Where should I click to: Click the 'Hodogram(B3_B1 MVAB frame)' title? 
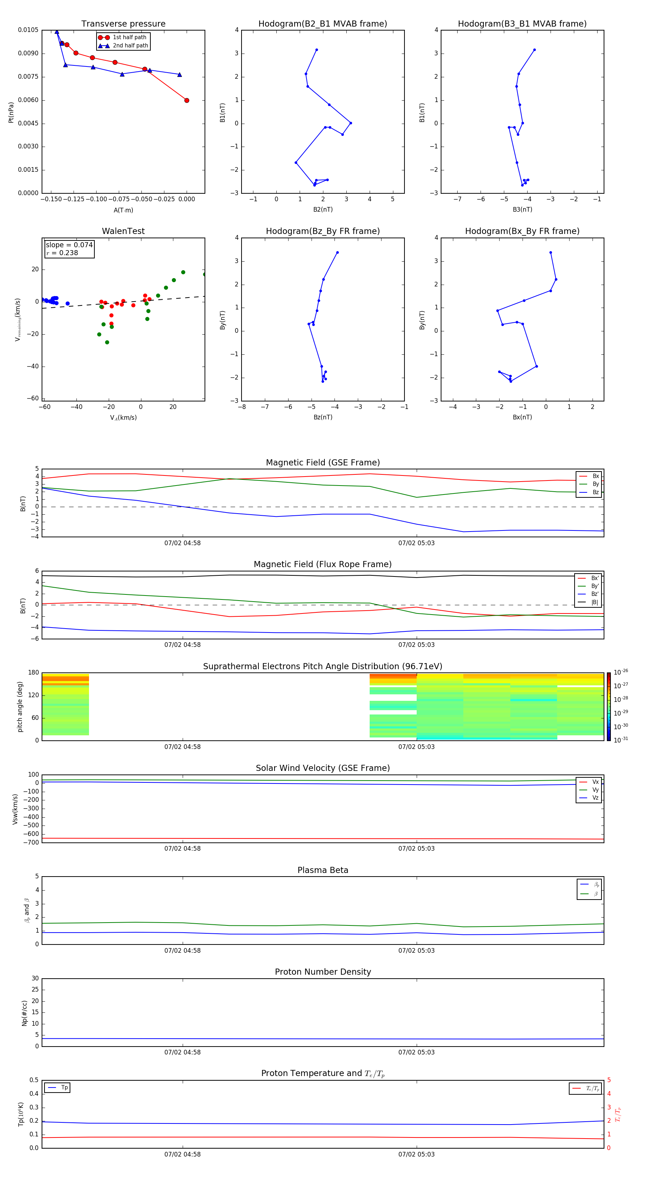click(x=522, y=24)
